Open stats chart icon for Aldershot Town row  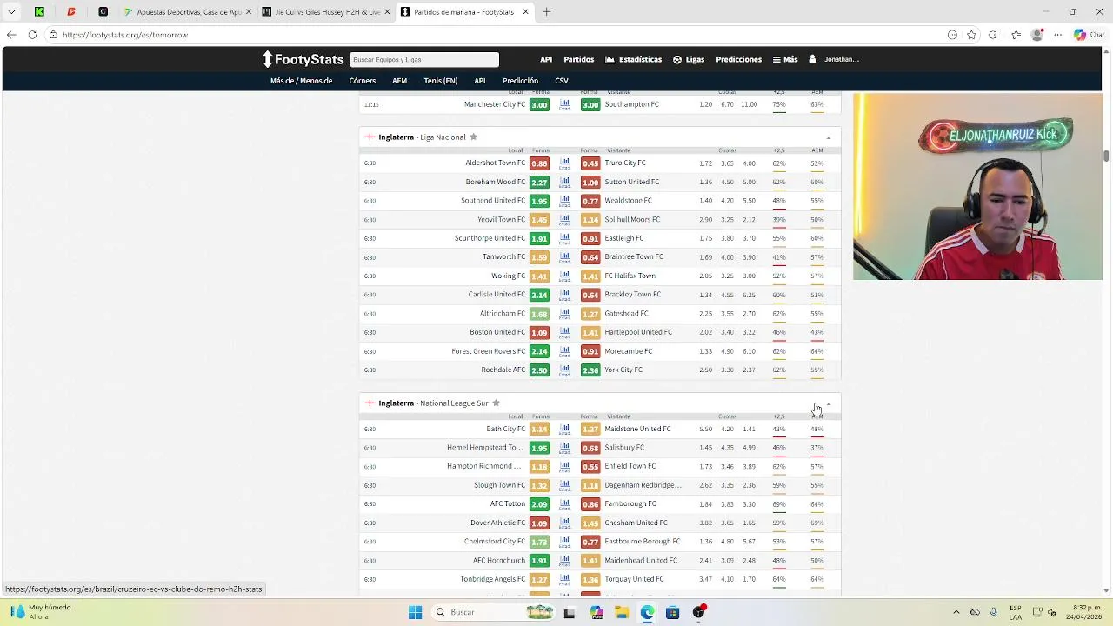[564, 163]
